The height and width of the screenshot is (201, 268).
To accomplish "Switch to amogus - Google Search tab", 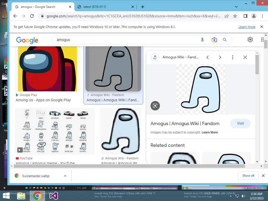I will click(x=43, y=7).
